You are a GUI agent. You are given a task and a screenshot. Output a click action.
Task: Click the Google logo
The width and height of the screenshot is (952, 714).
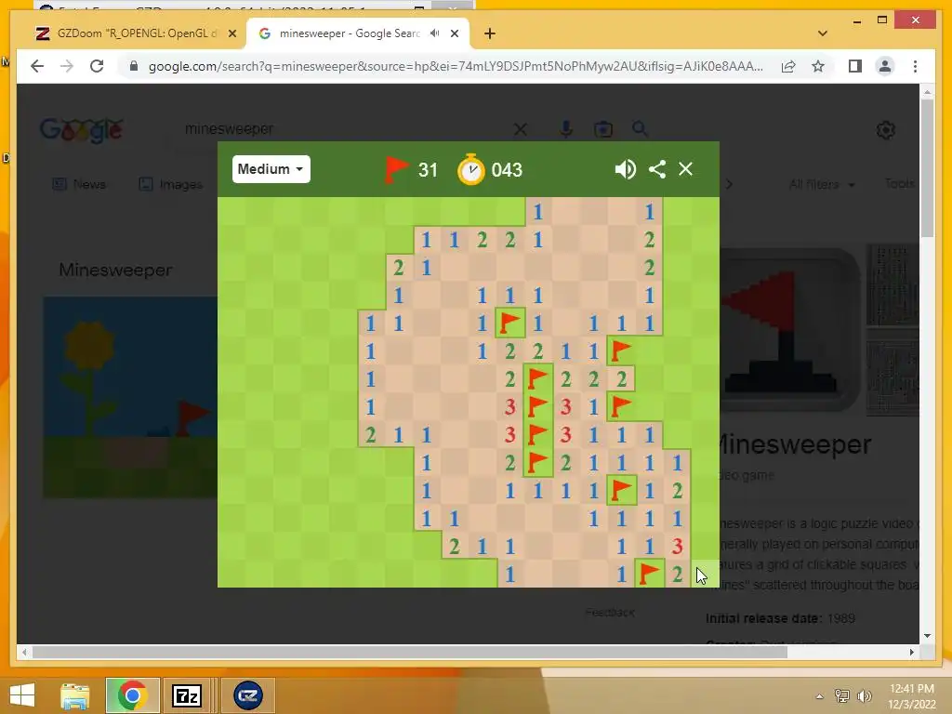click(x=82, y=130)
